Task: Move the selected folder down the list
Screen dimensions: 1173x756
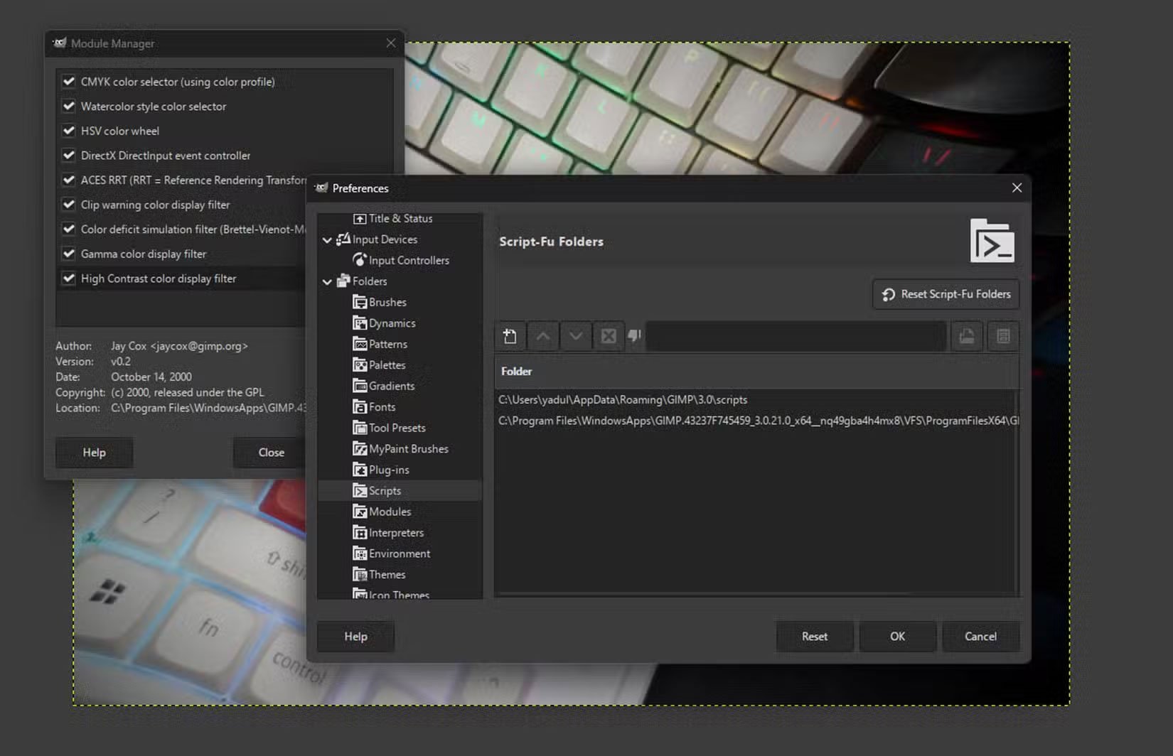Action: tap(576, 335)
